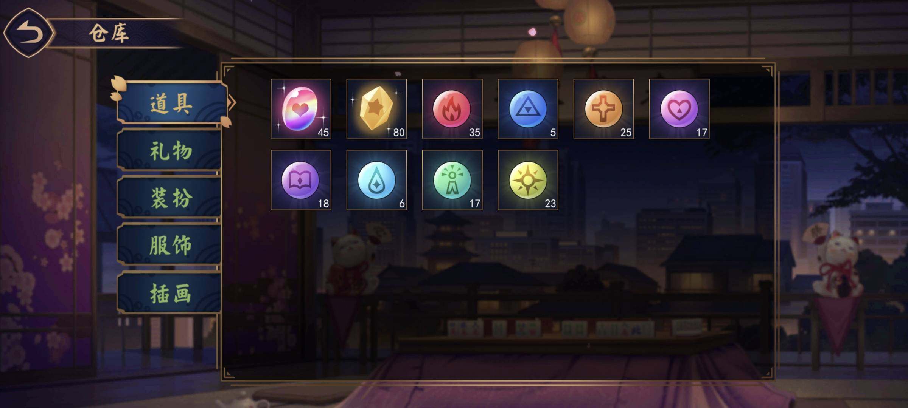Switch to the 插画 illustrations tab

[x=169, y=293]
